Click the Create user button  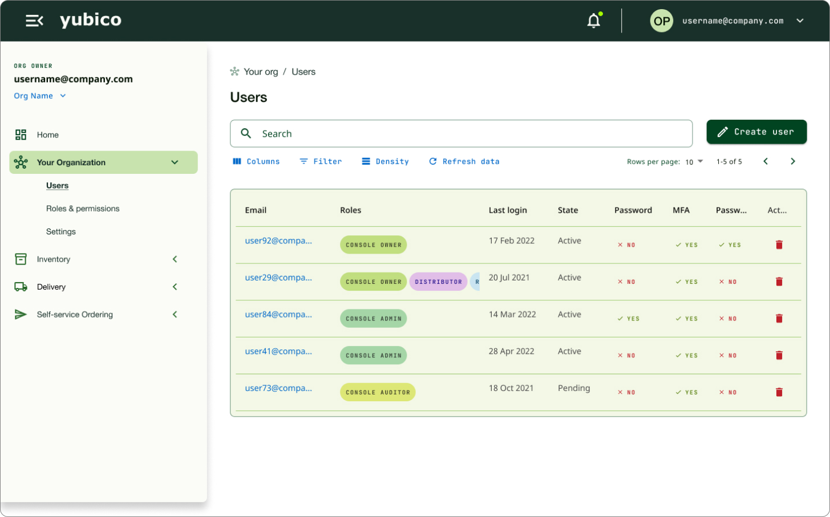pos(756,132)
